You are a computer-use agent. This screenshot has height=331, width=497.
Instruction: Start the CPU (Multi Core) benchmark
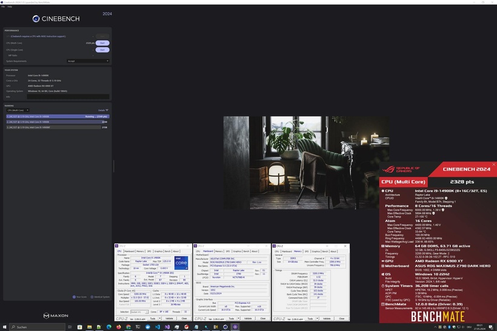point(102,43)
